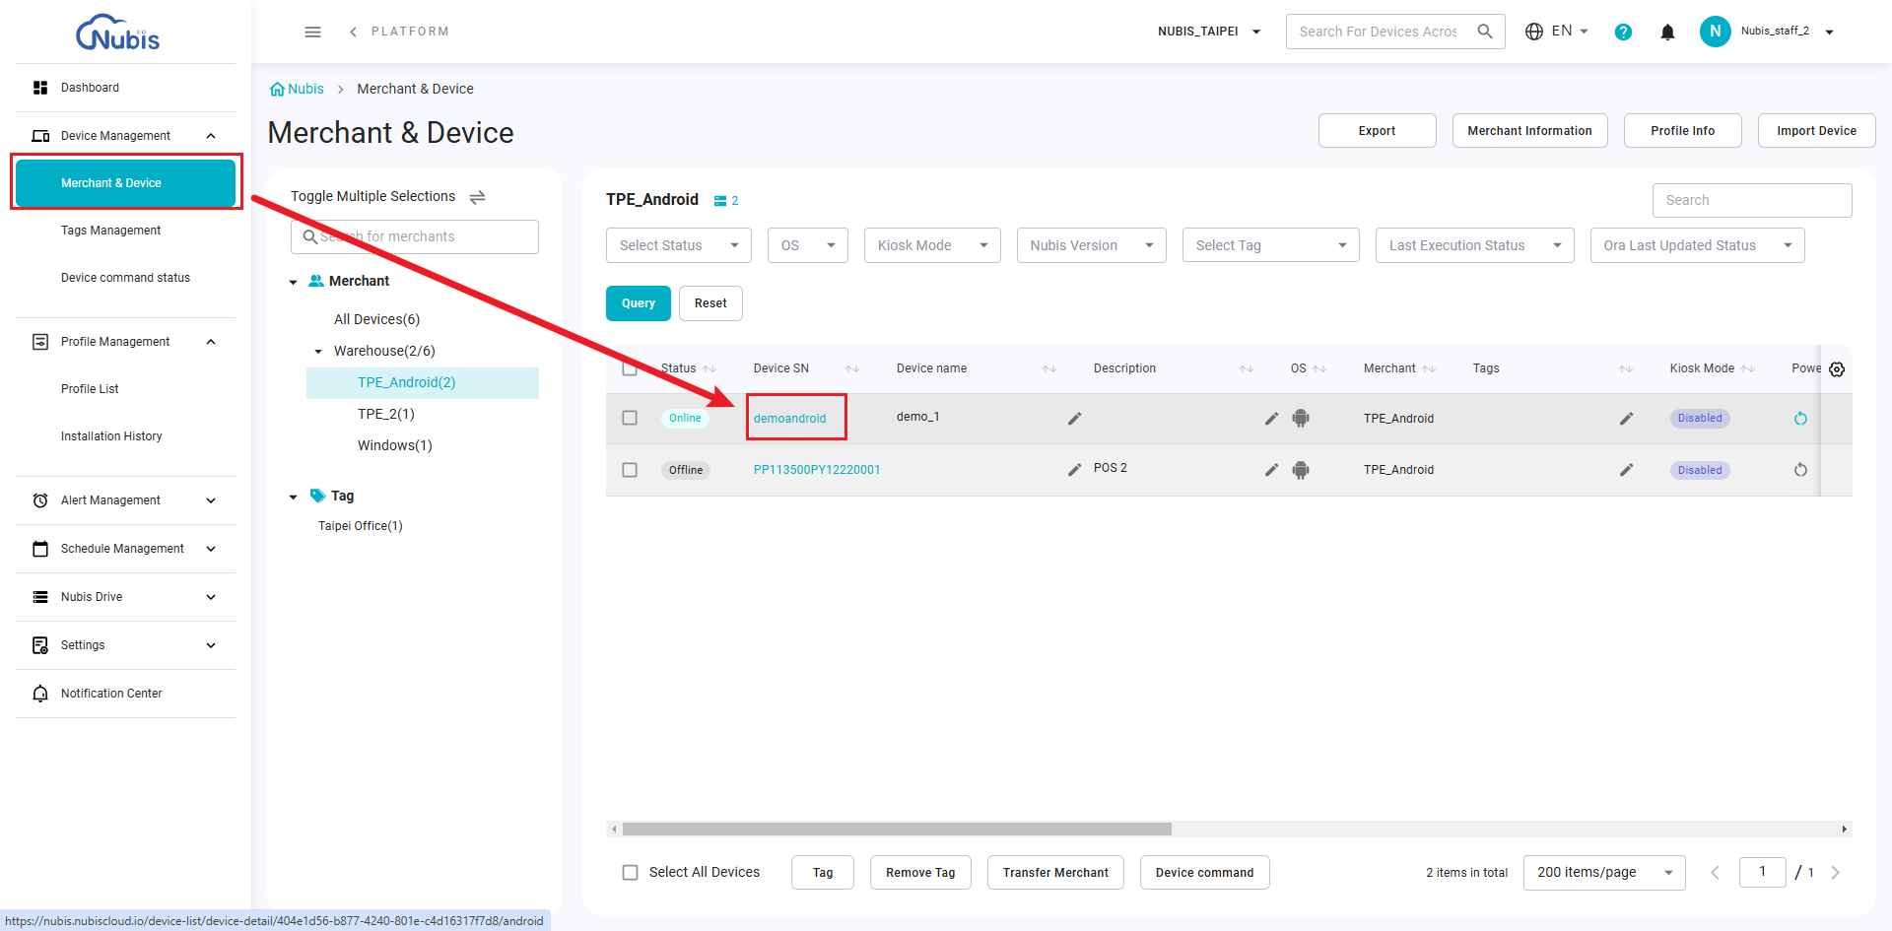Open NUBIS_TAIPEI organization dropdown
1892x931 pixels.
[x=1209, y=32]
